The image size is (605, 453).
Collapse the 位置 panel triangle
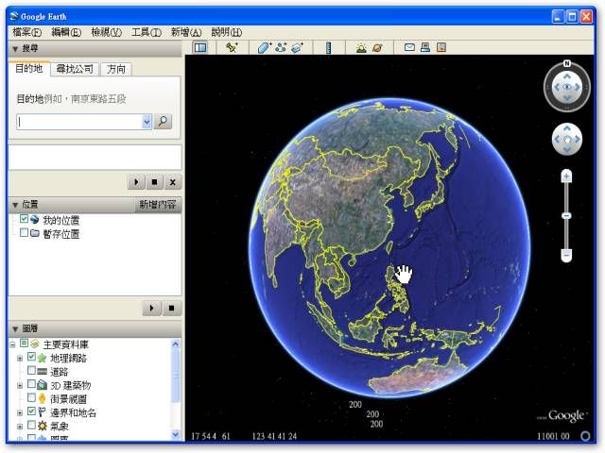pos(15,205)
